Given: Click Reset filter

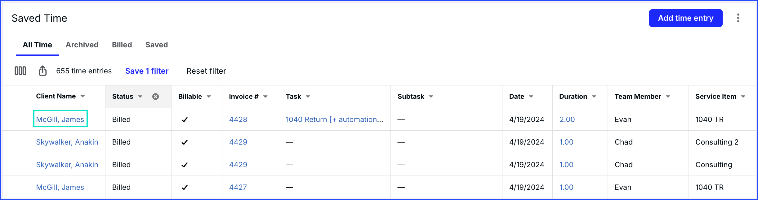Looking at the screenshot, I should tap(206, 71).
